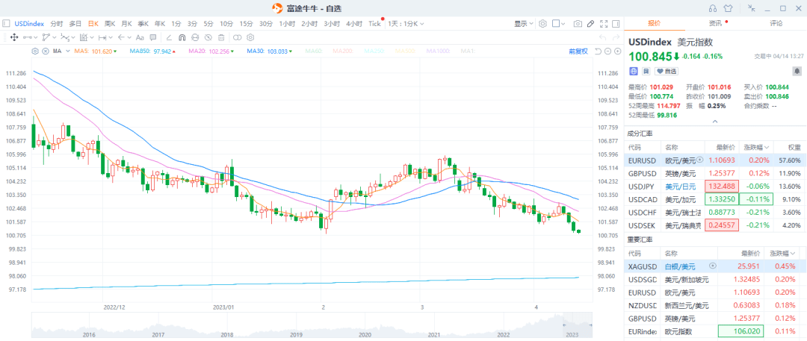Toggle the 自选 watchlist heart button
Viewport: 807px width, 341px height.
(x=666, y=71)
